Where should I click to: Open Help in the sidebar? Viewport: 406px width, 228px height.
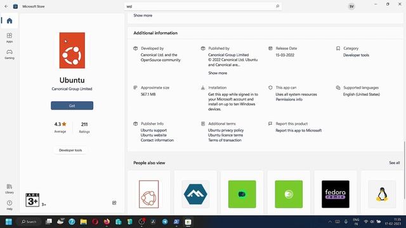tap(10, 205)
